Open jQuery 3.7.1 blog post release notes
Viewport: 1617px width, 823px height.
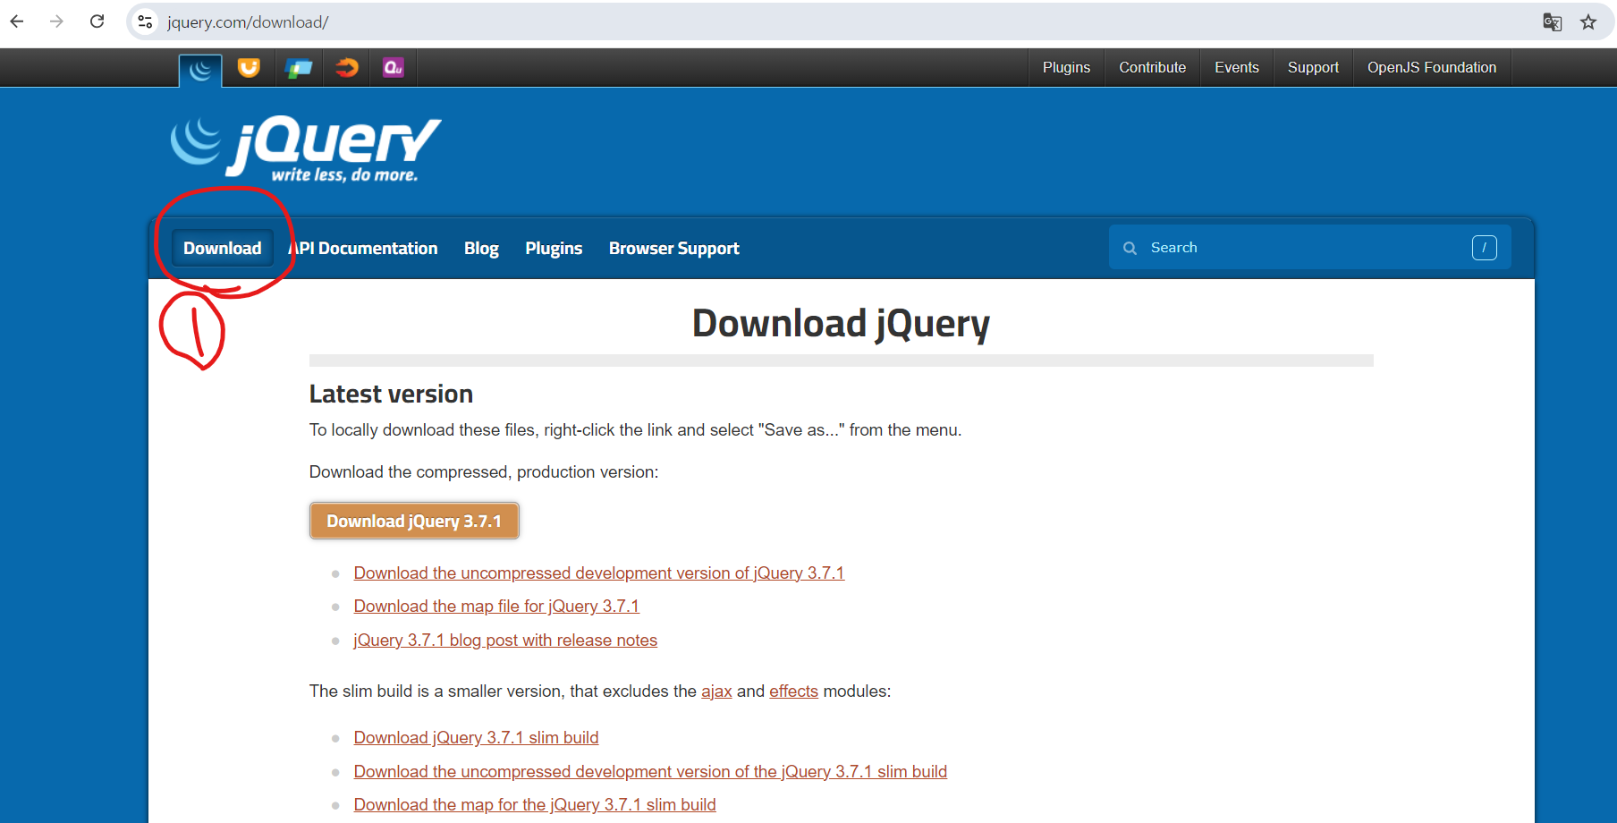[x=505, y=640]
